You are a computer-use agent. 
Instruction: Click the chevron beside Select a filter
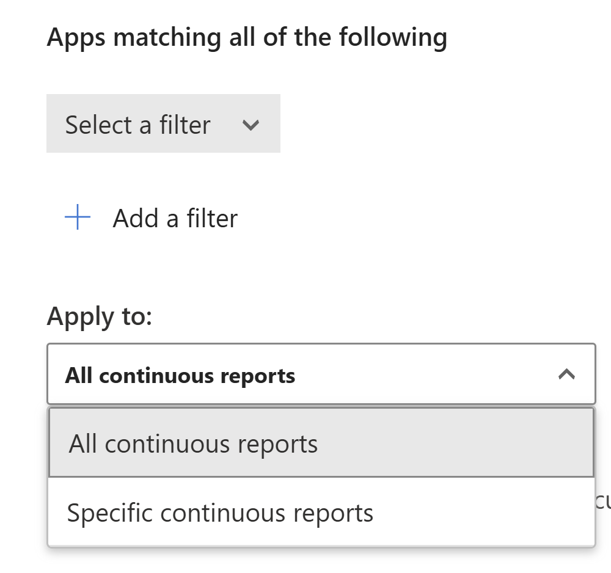(251, 125)
